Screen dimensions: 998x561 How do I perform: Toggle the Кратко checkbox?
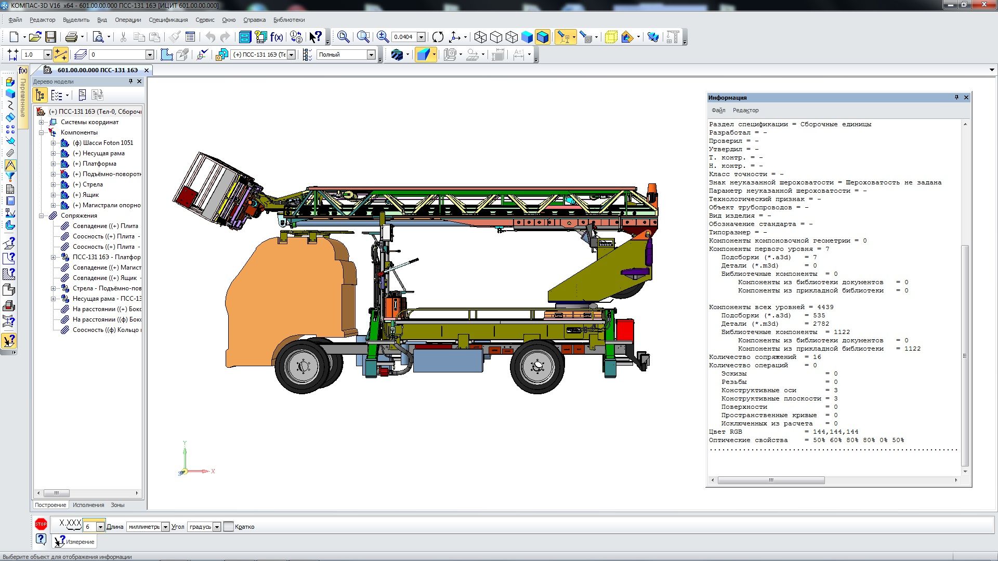(228, 527)
